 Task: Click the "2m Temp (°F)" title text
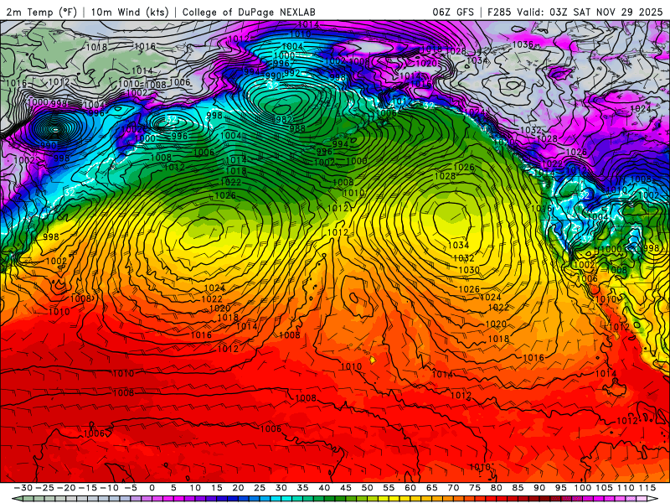pyautogui.click(x=41, y=12)
